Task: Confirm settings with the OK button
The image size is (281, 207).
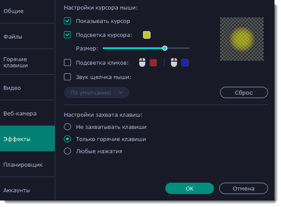Action: [x=190, y=188]
